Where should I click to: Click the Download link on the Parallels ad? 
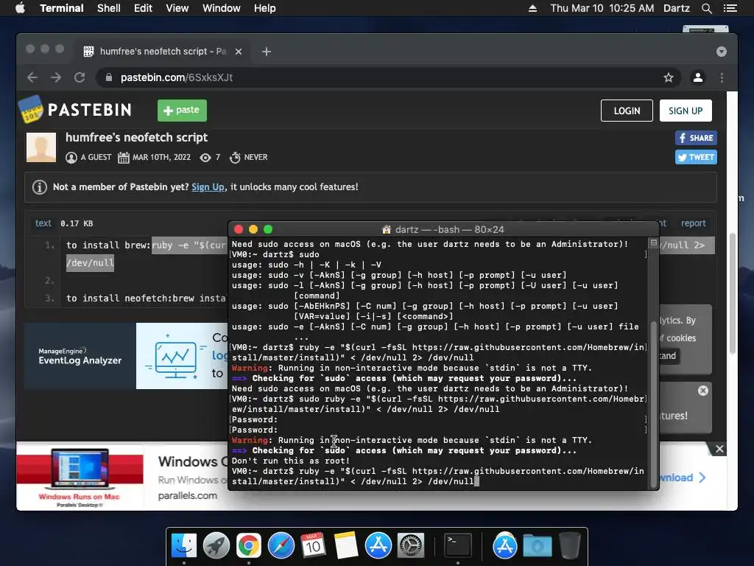(683, 478)
